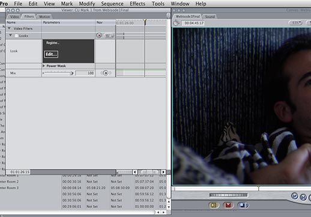311x217 pixels.
Task: Click the Browser vertical scroll up arrow
Action: tap(169, 201)
